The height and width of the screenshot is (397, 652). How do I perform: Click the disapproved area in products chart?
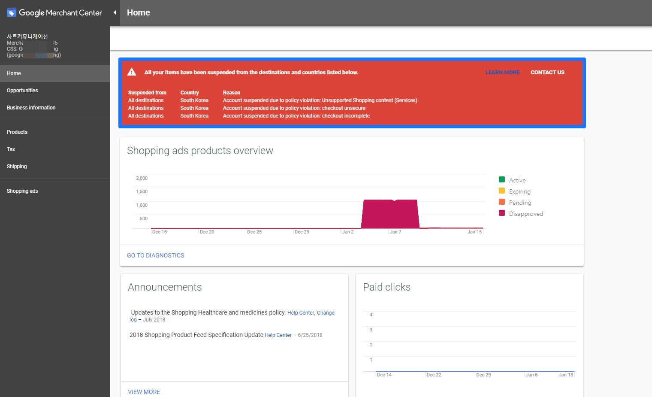pos(390,214)
